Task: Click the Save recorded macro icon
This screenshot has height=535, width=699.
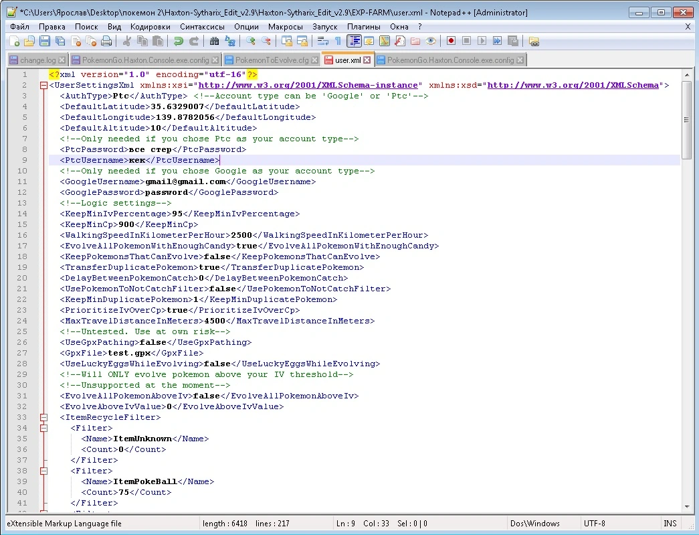Action: 513,41
